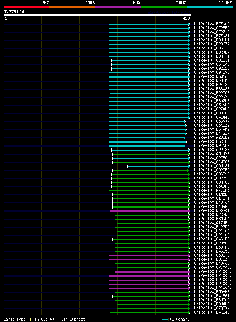Select the UniRef100_C0PNV4 label

pos(212,97)
